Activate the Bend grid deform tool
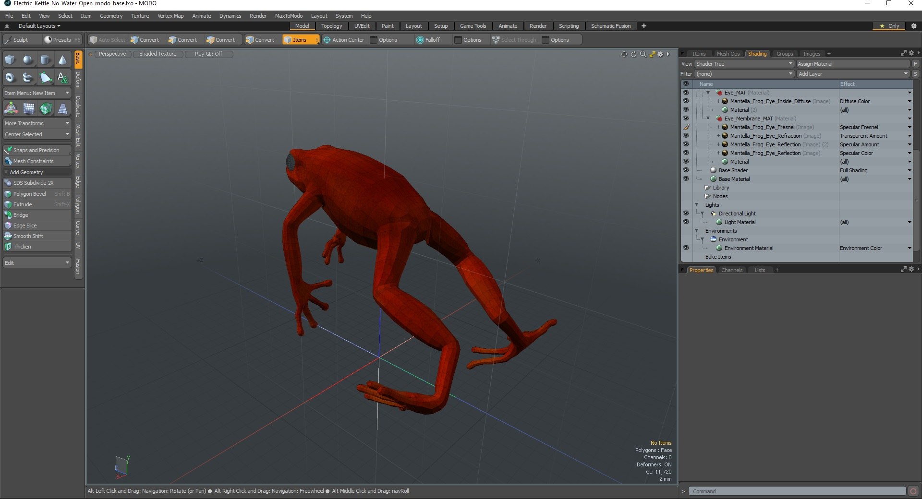Screen dimensions: 922x499 (28, 108)
